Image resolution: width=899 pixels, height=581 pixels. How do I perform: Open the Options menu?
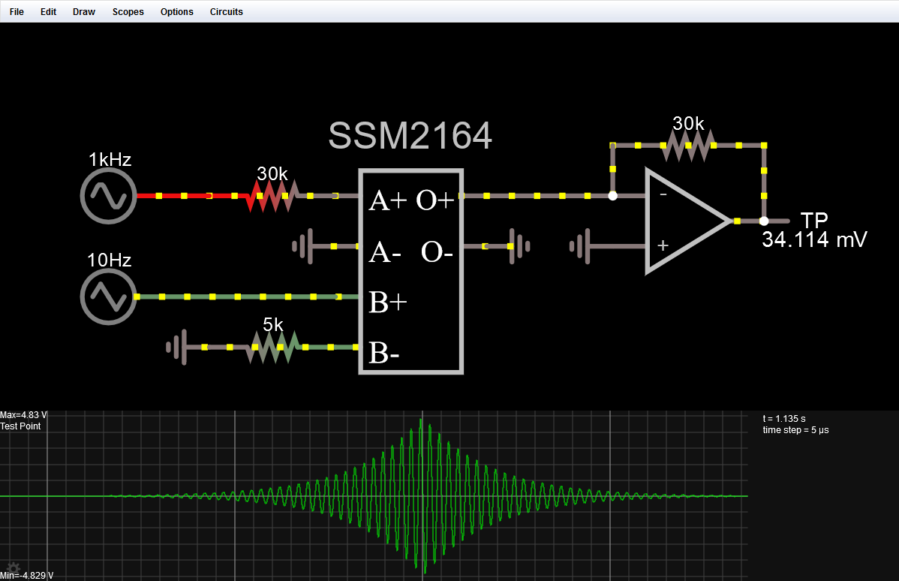click(x=176, y=11)
